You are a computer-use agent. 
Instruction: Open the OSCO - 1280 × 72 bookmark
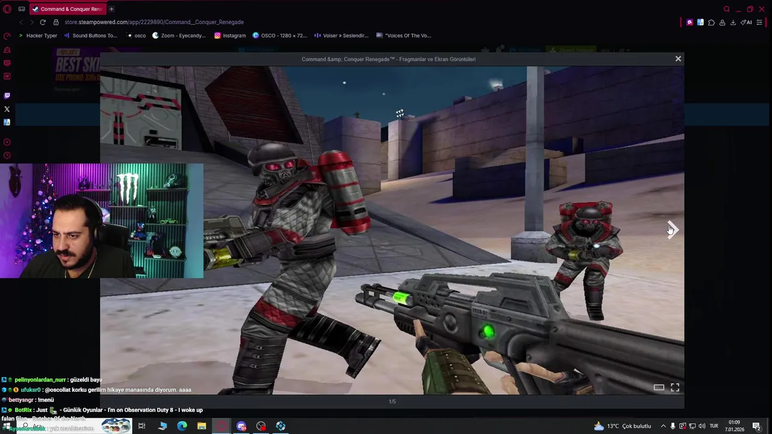pyautogui.click(x=279, y=36)
